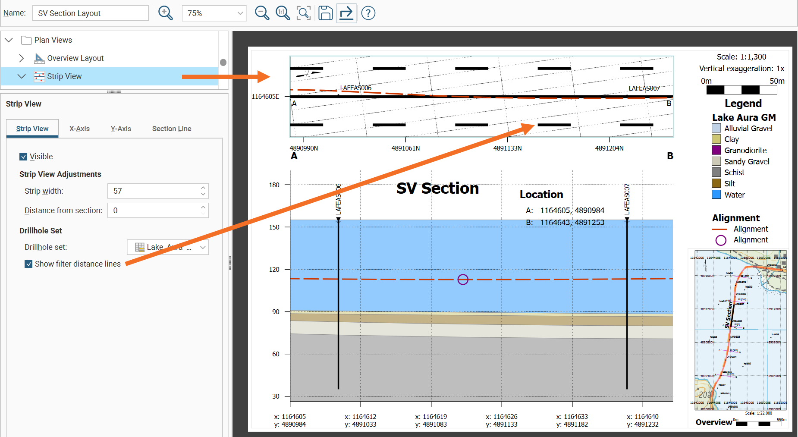Image resolution: width=798 pixels, height=437 pixels.
Task: Reset zoom to 1:1 actual size
Action: [283, 13]
